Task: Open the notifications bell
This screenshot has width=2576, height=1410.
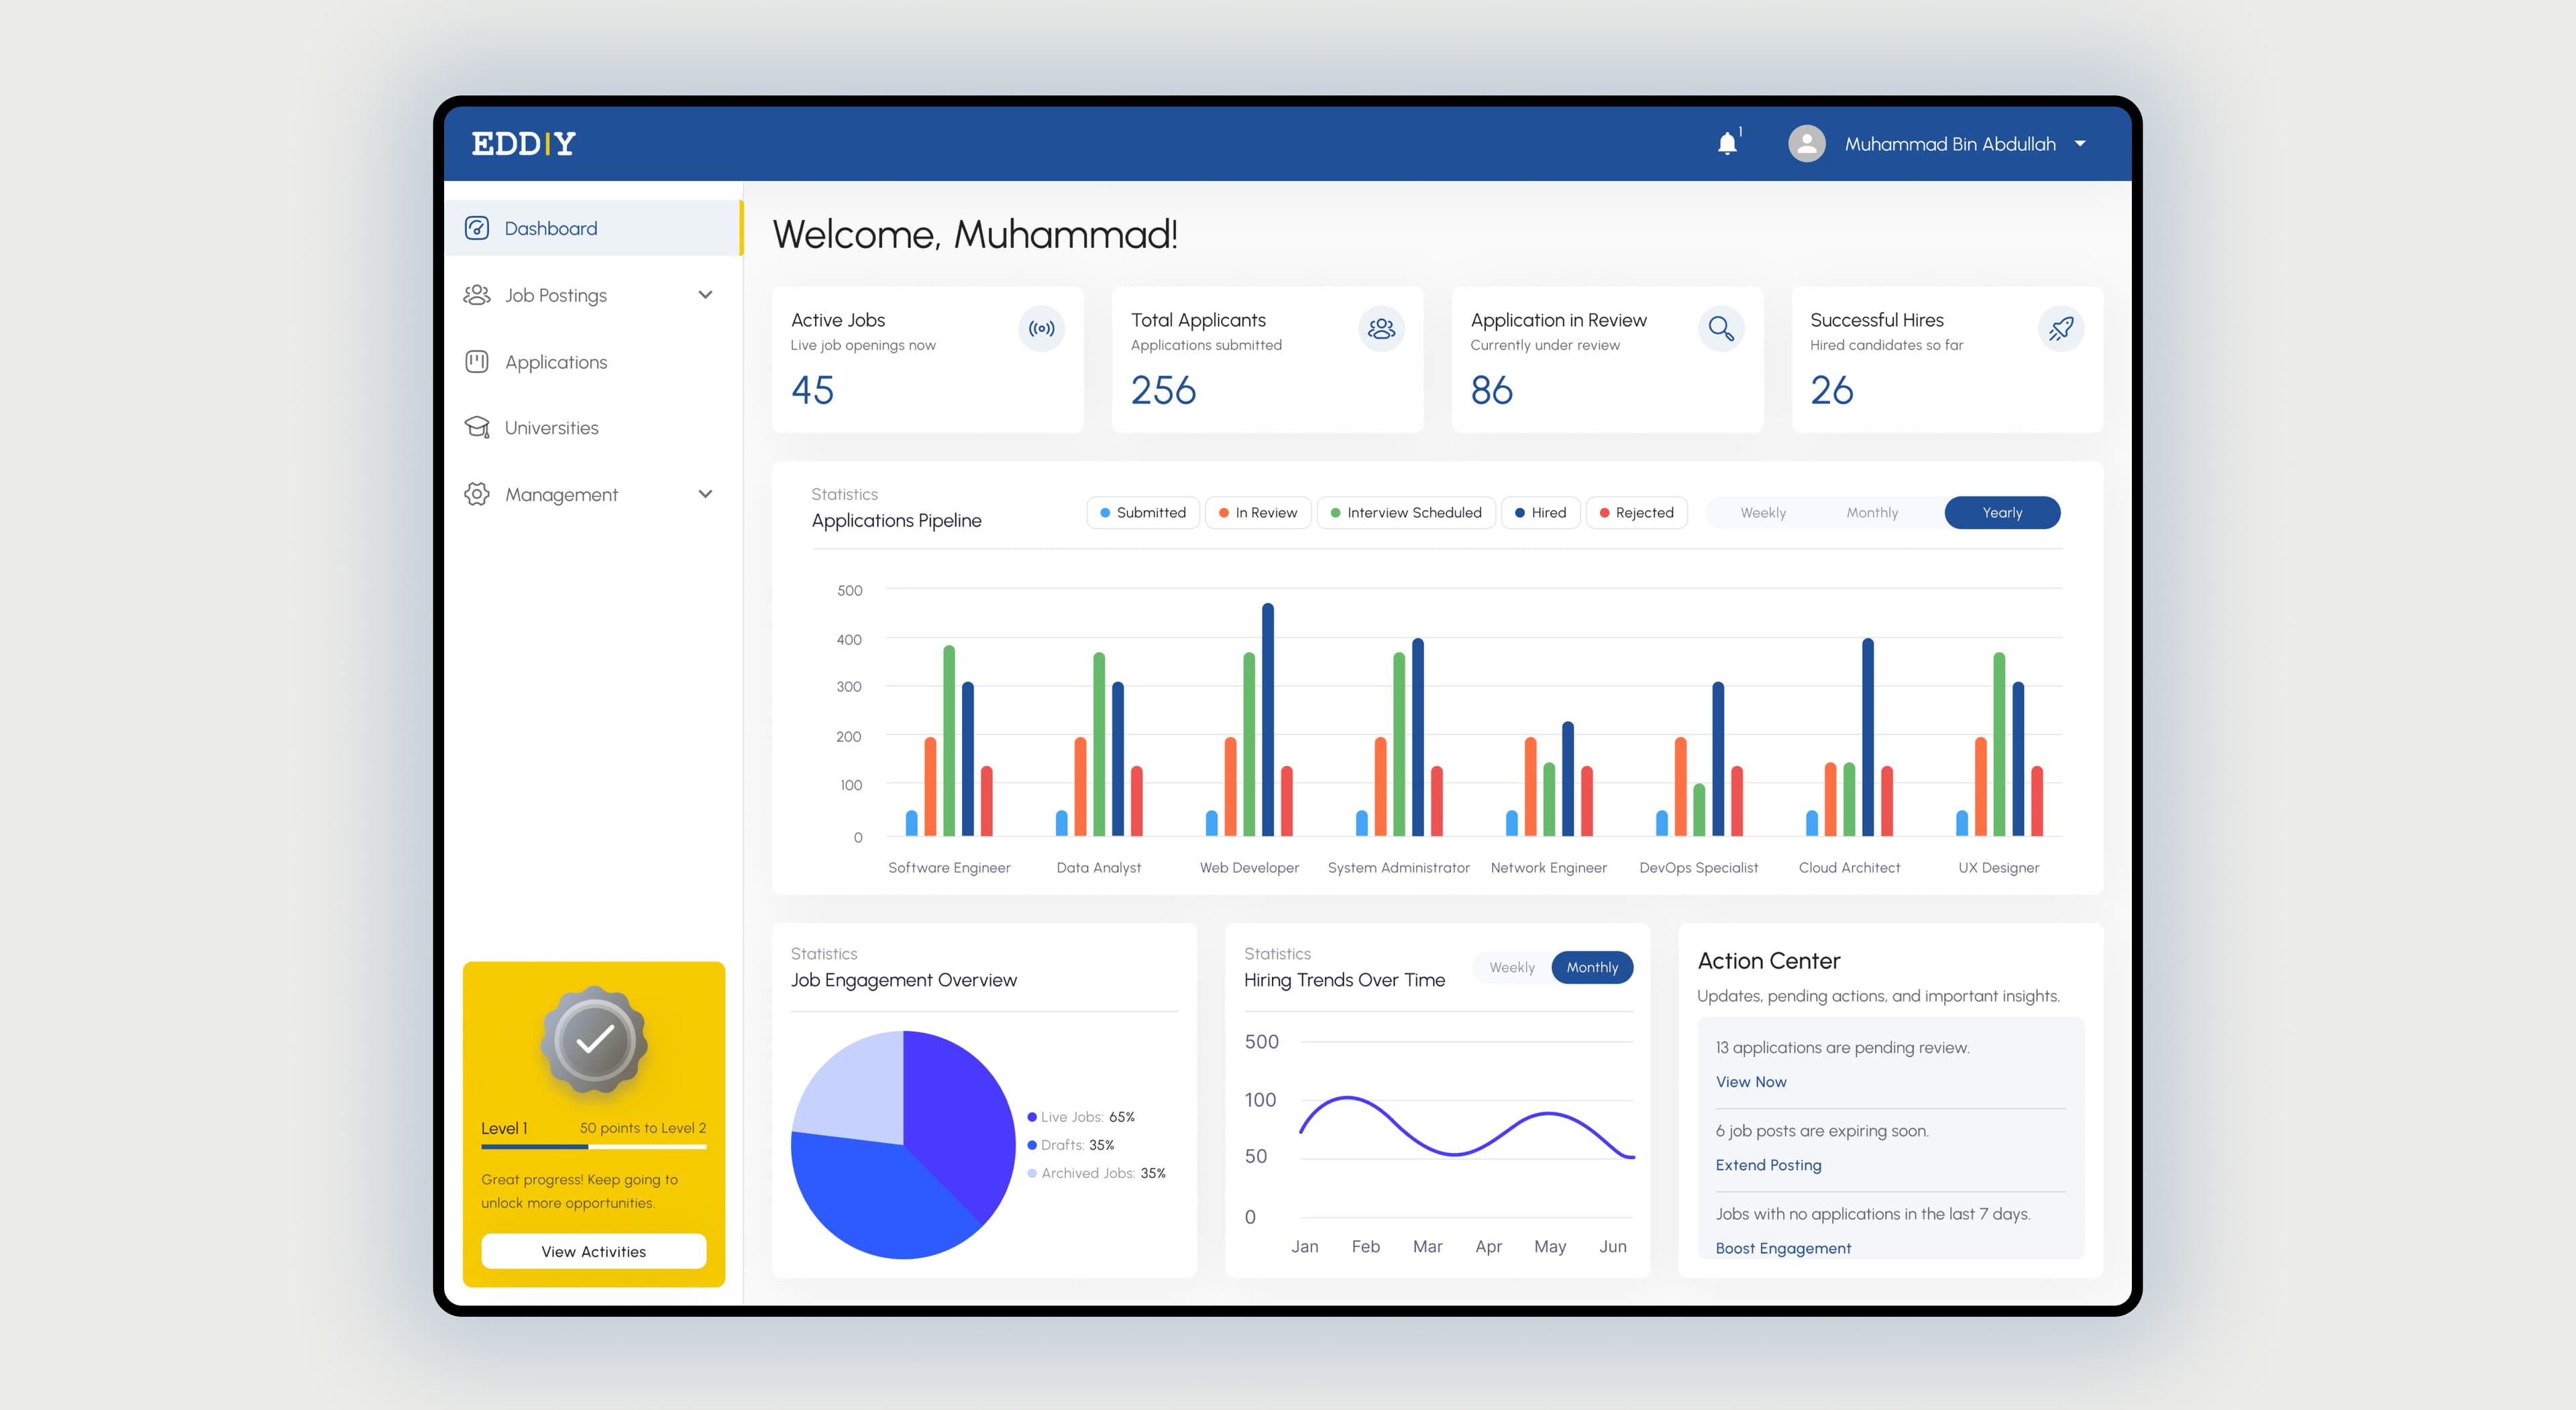Action: tap(1727, 144)
